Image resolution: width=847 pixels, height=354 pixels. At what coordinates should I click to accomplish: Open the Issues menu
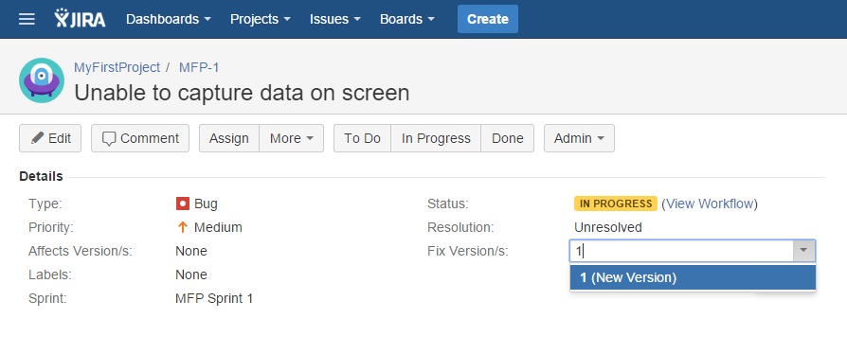tap(334, 19)
